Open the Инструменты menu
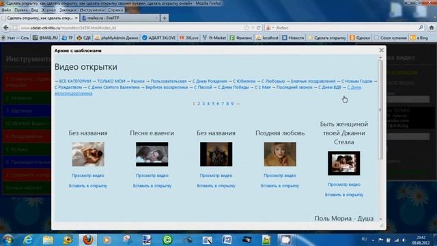 [91, 10]
